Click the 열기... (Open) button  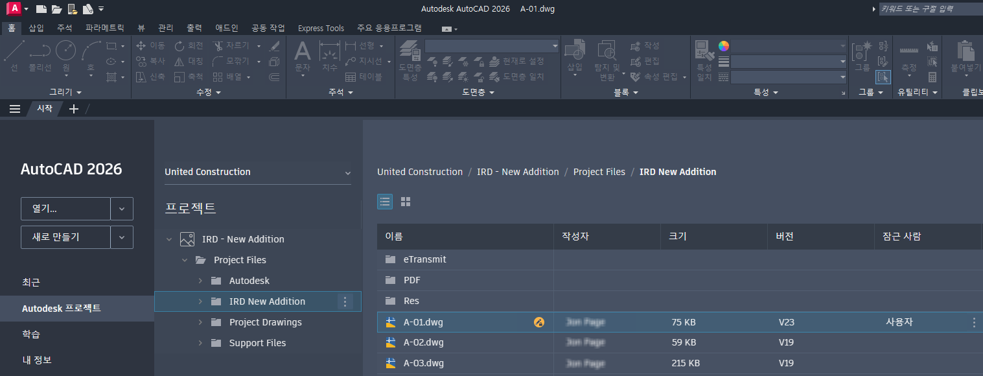[x=65, y=209]
